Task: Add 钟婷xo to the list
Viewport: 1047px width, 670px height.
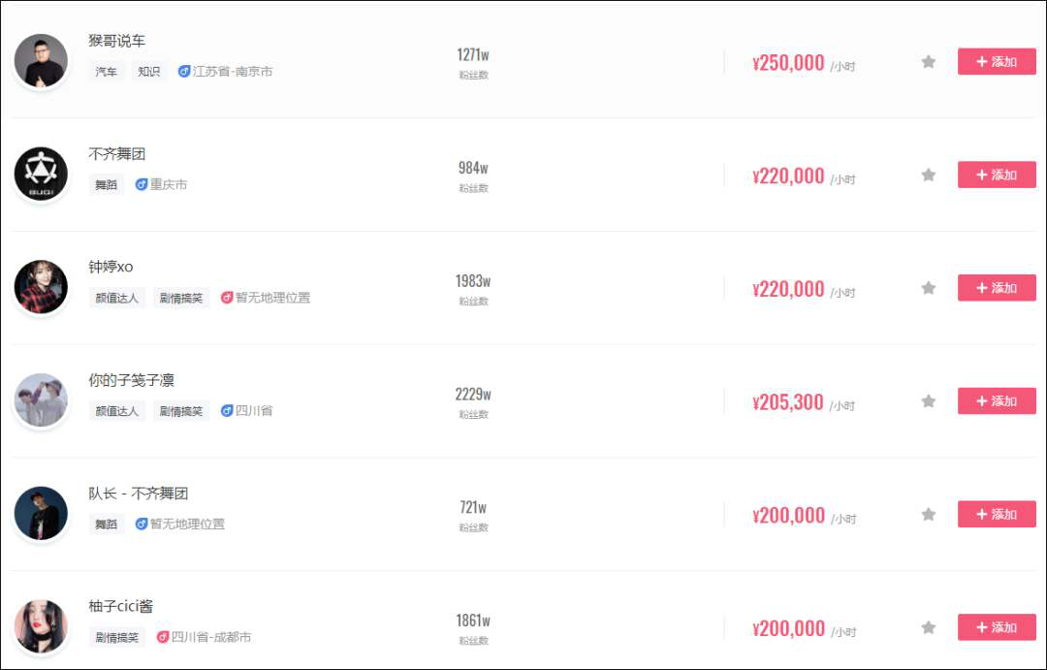Action: coord(997,288)
